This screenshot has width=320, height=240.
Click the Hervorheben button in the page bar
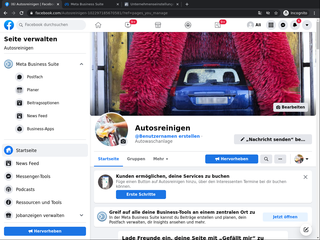[x=232, y=159]
